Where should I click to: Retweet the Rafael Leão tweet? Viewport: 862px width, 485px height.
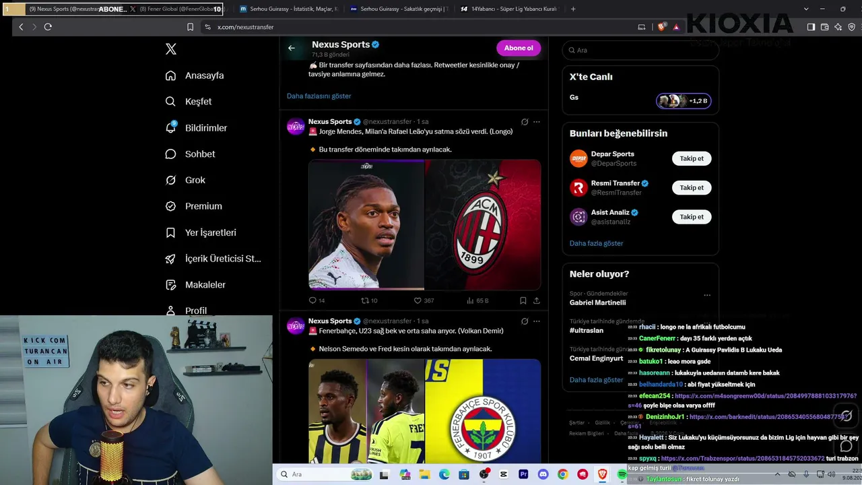tap(366, 300)
